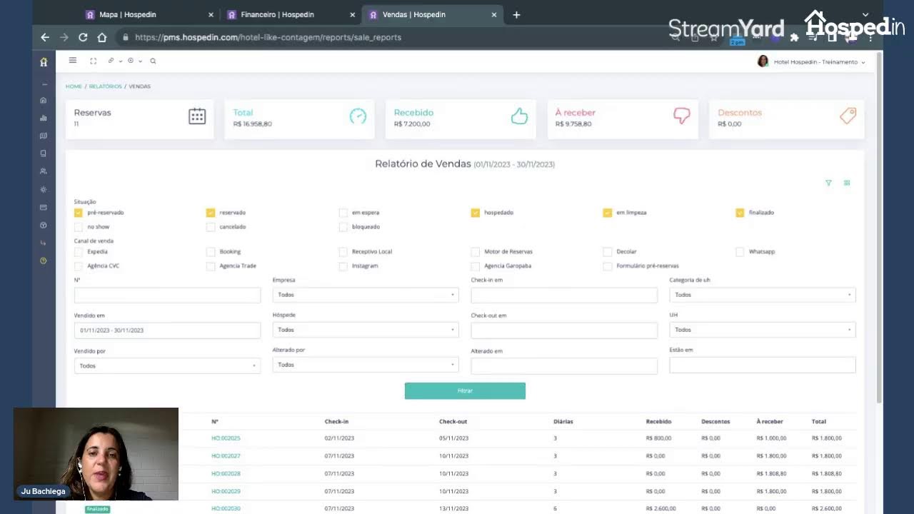914x514 pixels.
Task: Open the home icon in left sidebar
Action: pos(44,100)
